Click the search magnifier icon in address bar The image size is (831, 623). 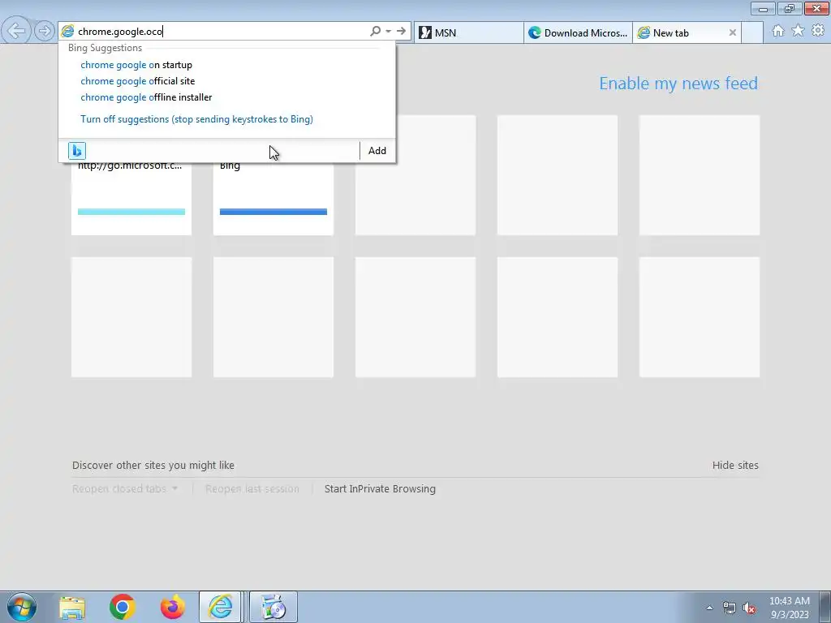(375, 32)
